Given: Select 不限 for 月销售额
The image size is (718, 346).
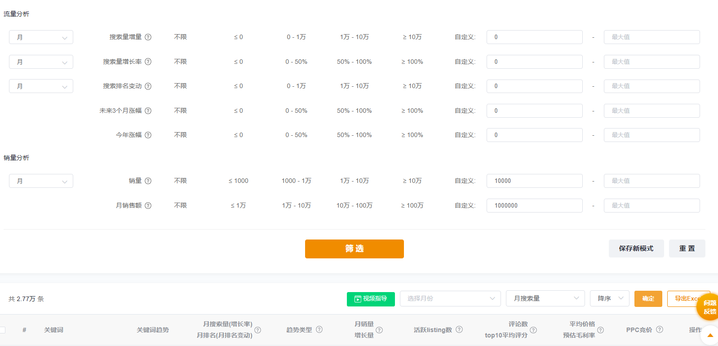Looking at the screenshot, I should [180, 205].
